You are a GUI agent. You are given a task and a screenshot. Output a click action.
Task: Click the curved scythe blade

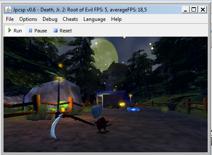pyautogui.click(x=54, y=127)
